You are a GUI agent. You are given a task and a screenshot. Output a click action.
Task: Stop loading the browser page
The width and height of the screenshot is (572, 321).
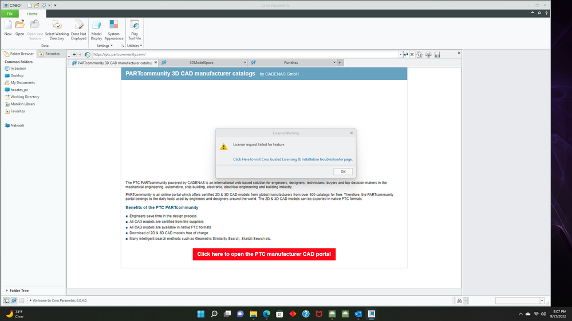(x=412, y=55)
